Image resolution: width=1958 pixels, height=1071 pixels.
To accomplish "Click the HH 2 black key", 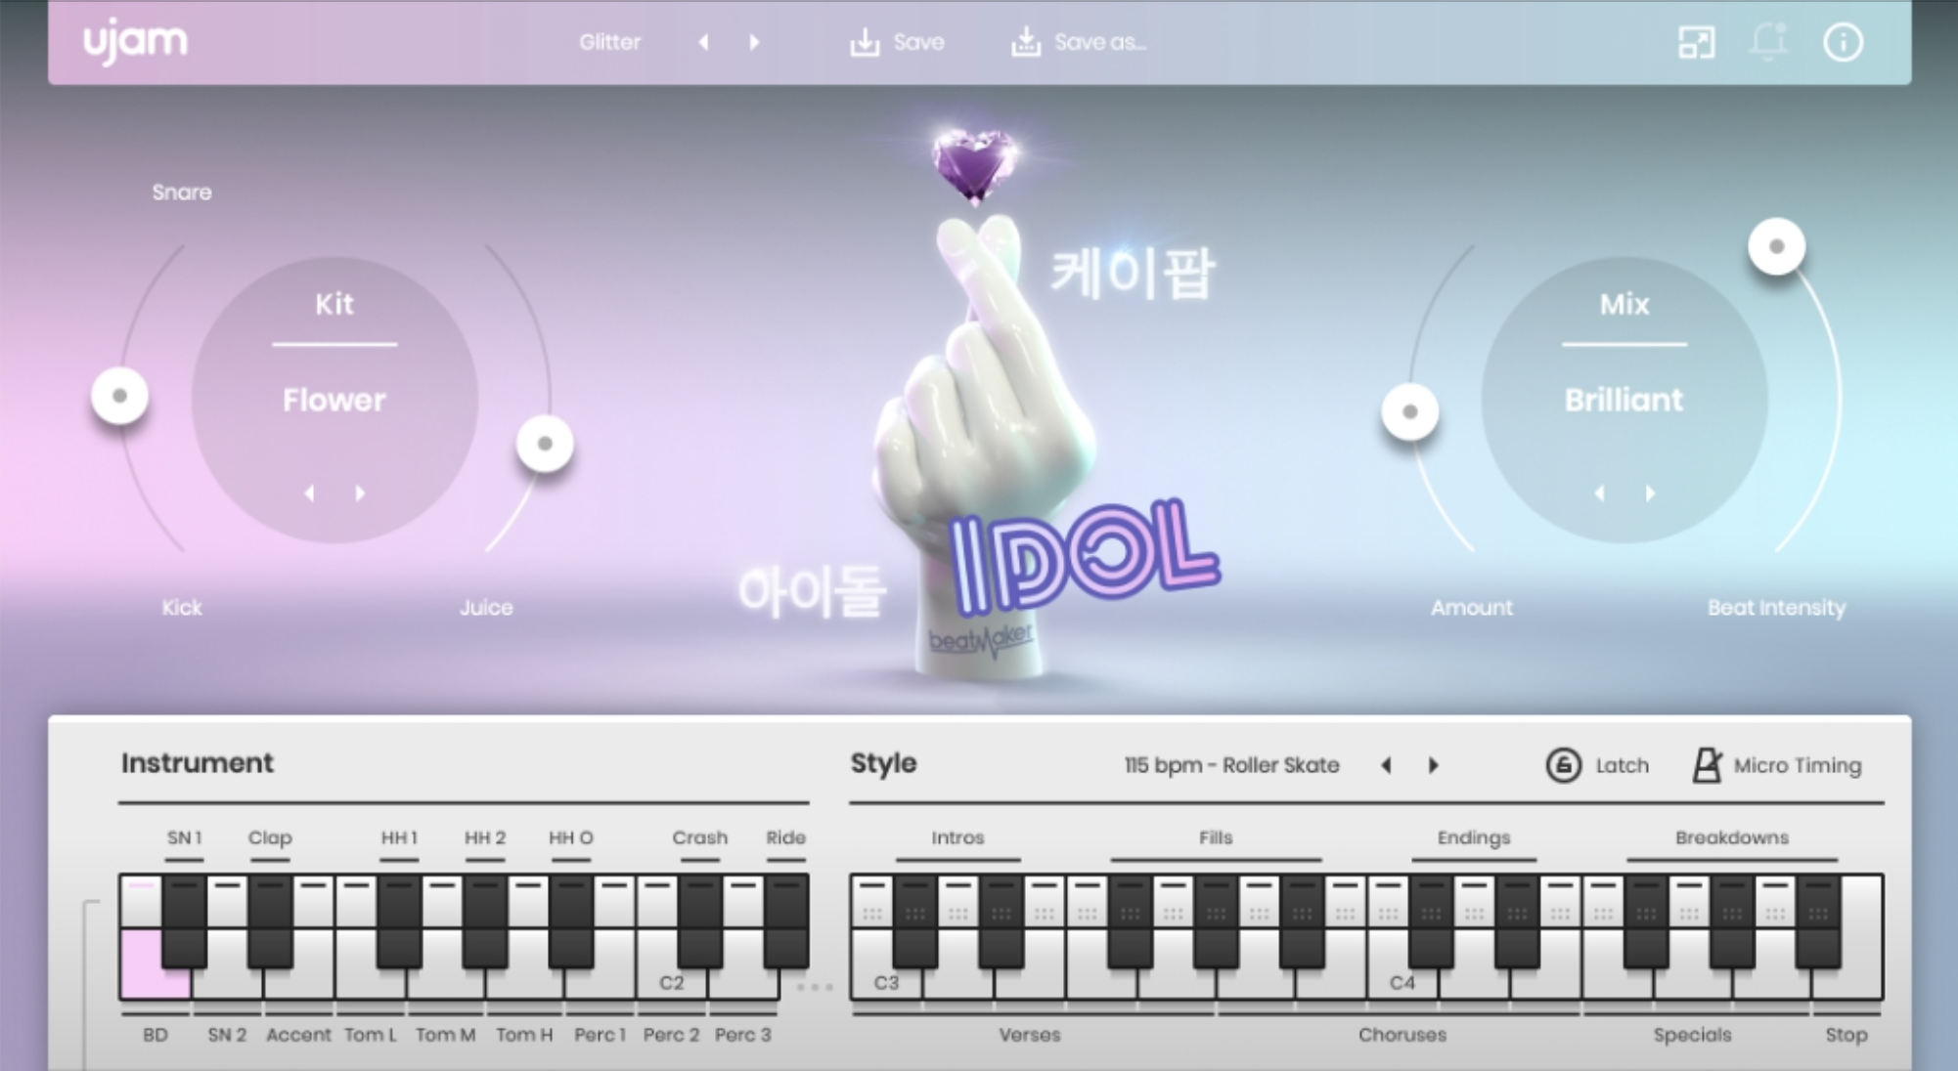I will 485,921.
